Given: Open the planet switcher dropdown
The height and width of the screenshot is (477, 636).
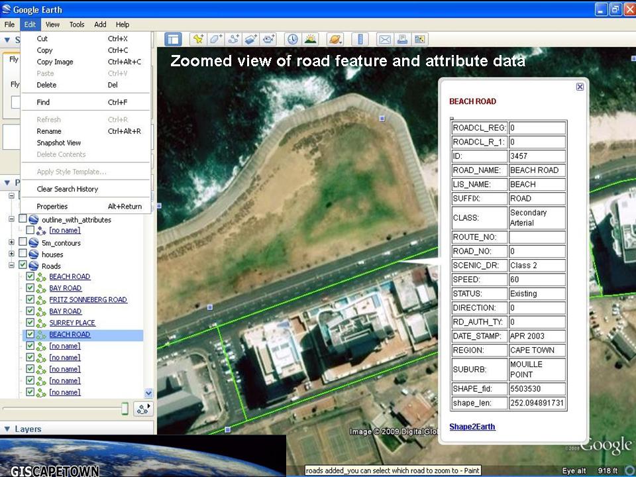Looking at the screenshot, I should point(335,40).
